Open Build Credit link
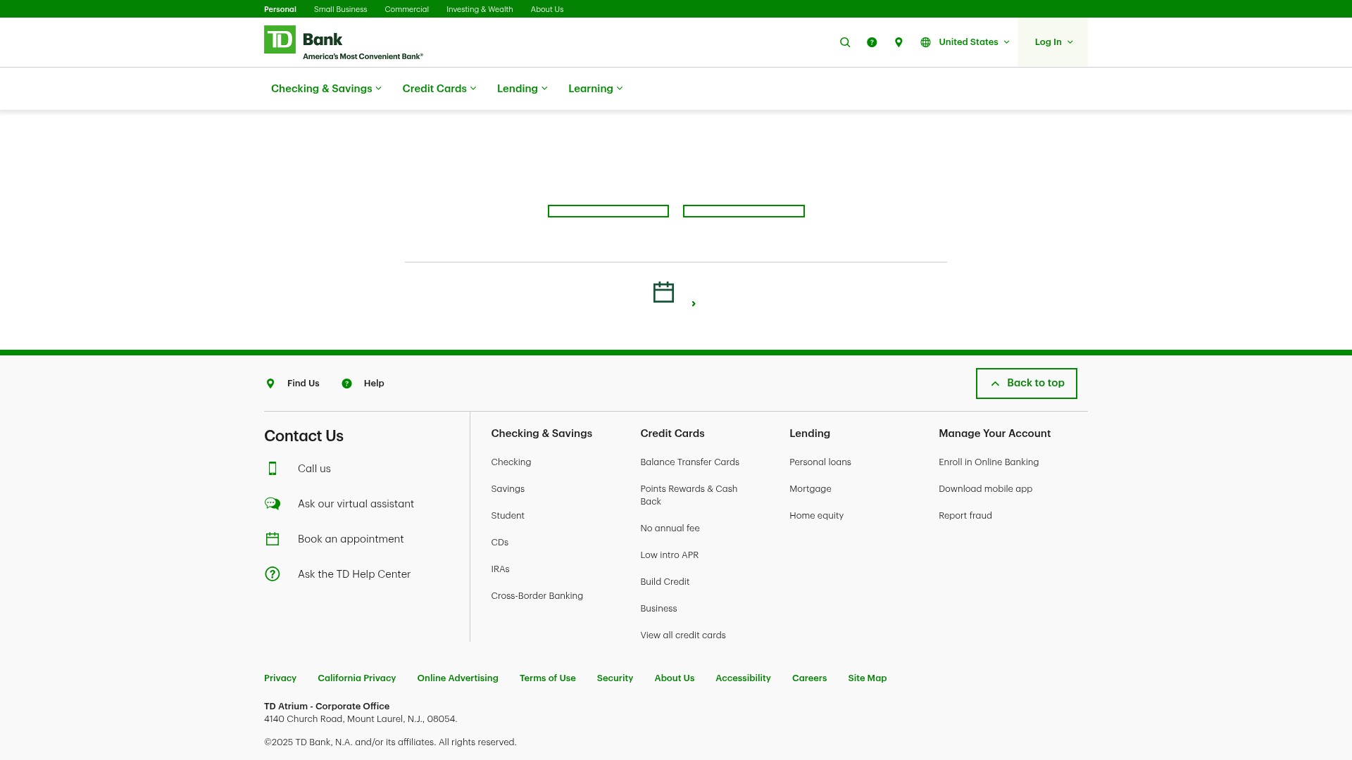This screenshot has width=1352, height=760. 665,582
